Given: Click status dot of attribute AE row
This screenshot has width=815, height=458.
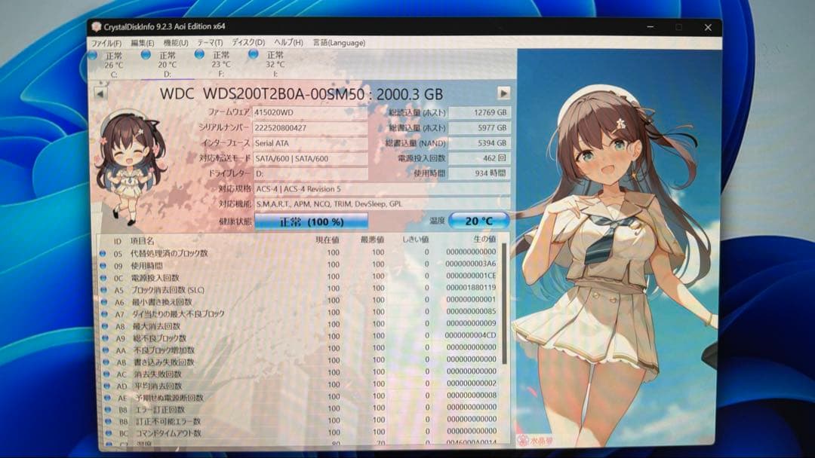Looking at the screenshot, I should coord(108,397).
